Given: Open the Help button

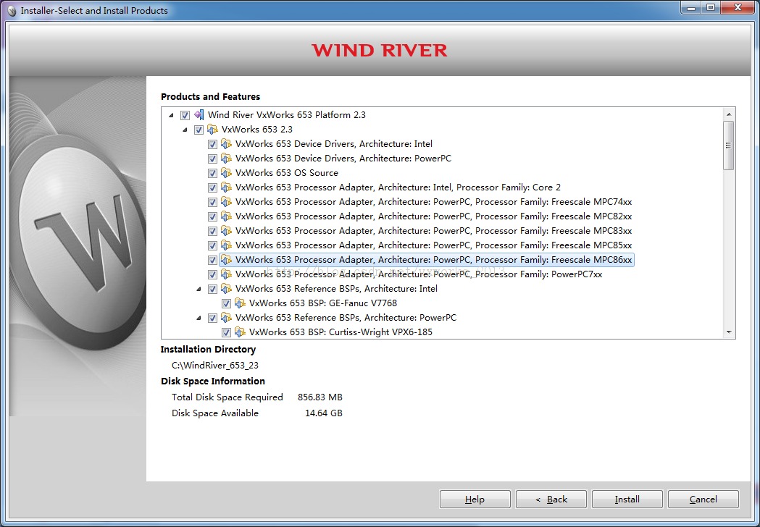Looking at the screenshot, I should [475, 499].
